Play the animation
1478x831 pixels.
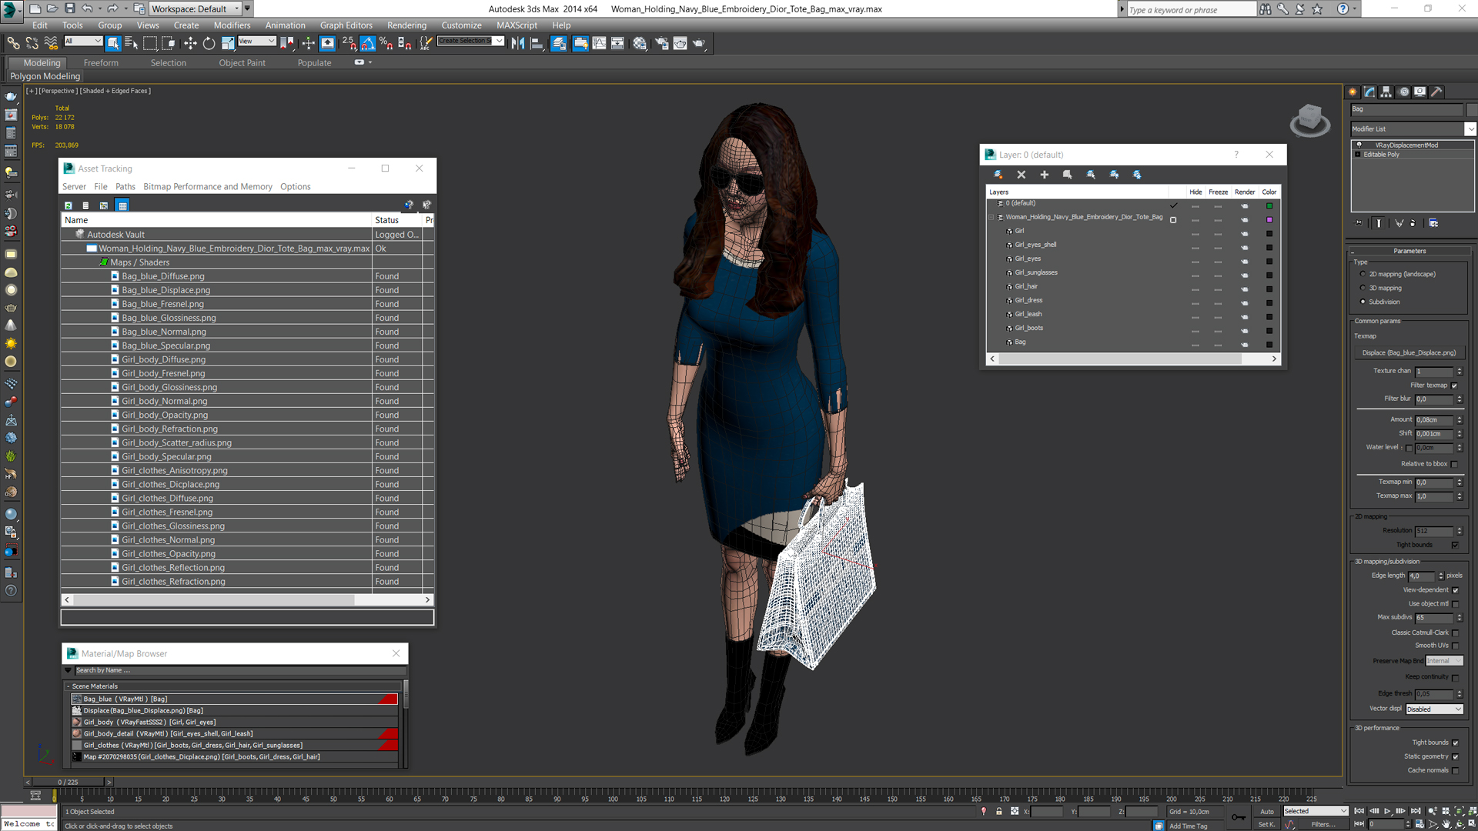point(1388,811)
